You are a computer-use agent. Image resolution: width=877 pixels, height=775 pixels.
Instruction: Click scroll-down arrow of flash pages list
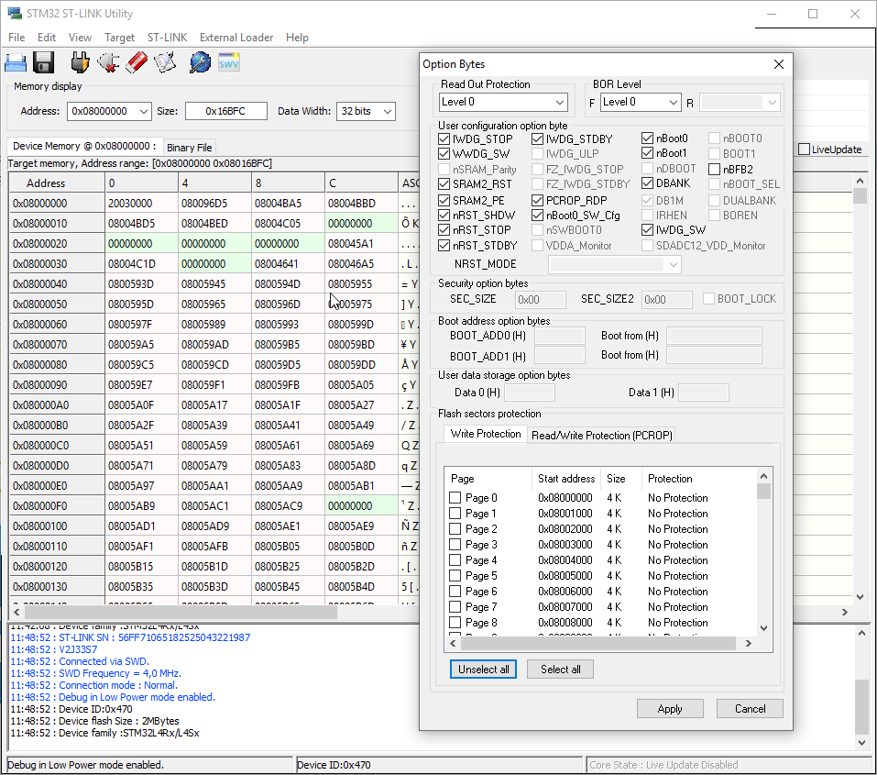[763, 627]
